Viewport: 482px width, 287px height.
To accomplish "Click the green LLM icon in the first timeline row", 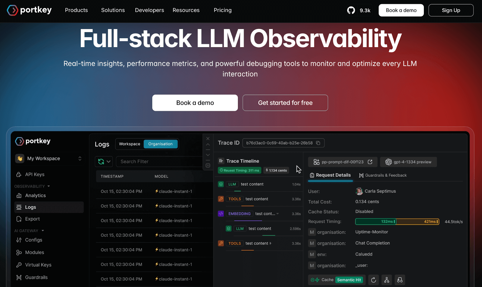I will coord(221,184).
